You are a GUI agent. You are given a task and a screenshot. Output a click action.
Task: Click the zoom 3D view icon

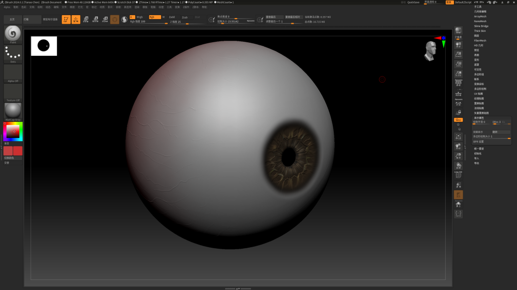pyautogui.click(x=458, y=156)
